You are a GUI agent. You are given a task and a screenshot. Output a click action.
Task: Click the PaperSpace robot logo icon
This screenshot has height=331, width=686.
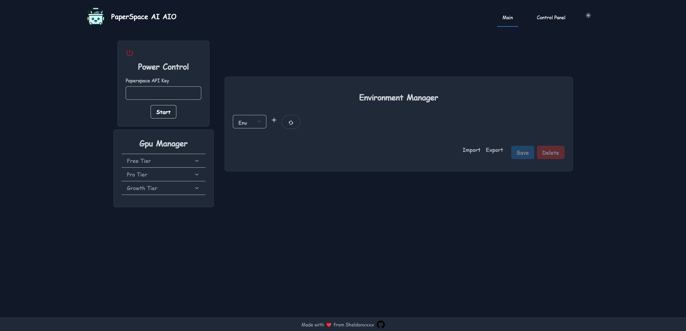click(96, 17)
